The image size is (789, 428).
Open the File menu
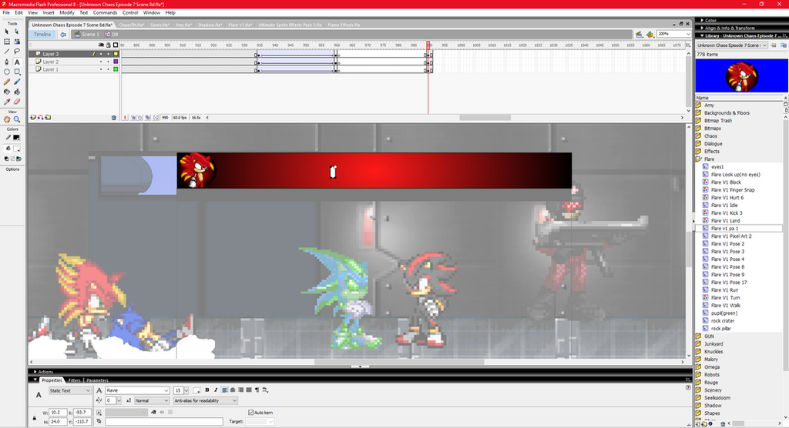[6, 12]
